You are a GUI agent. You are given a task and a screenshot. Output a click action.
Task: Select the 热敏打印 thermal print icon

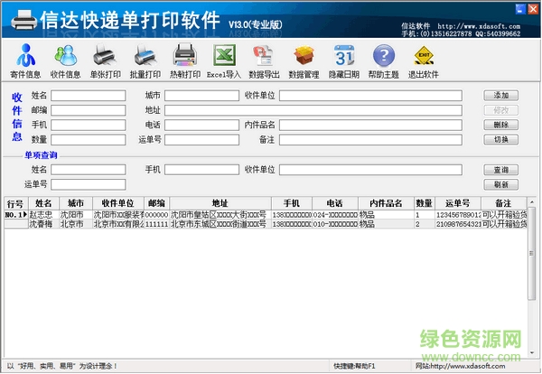pyautogui.click(x=185, y=61)
